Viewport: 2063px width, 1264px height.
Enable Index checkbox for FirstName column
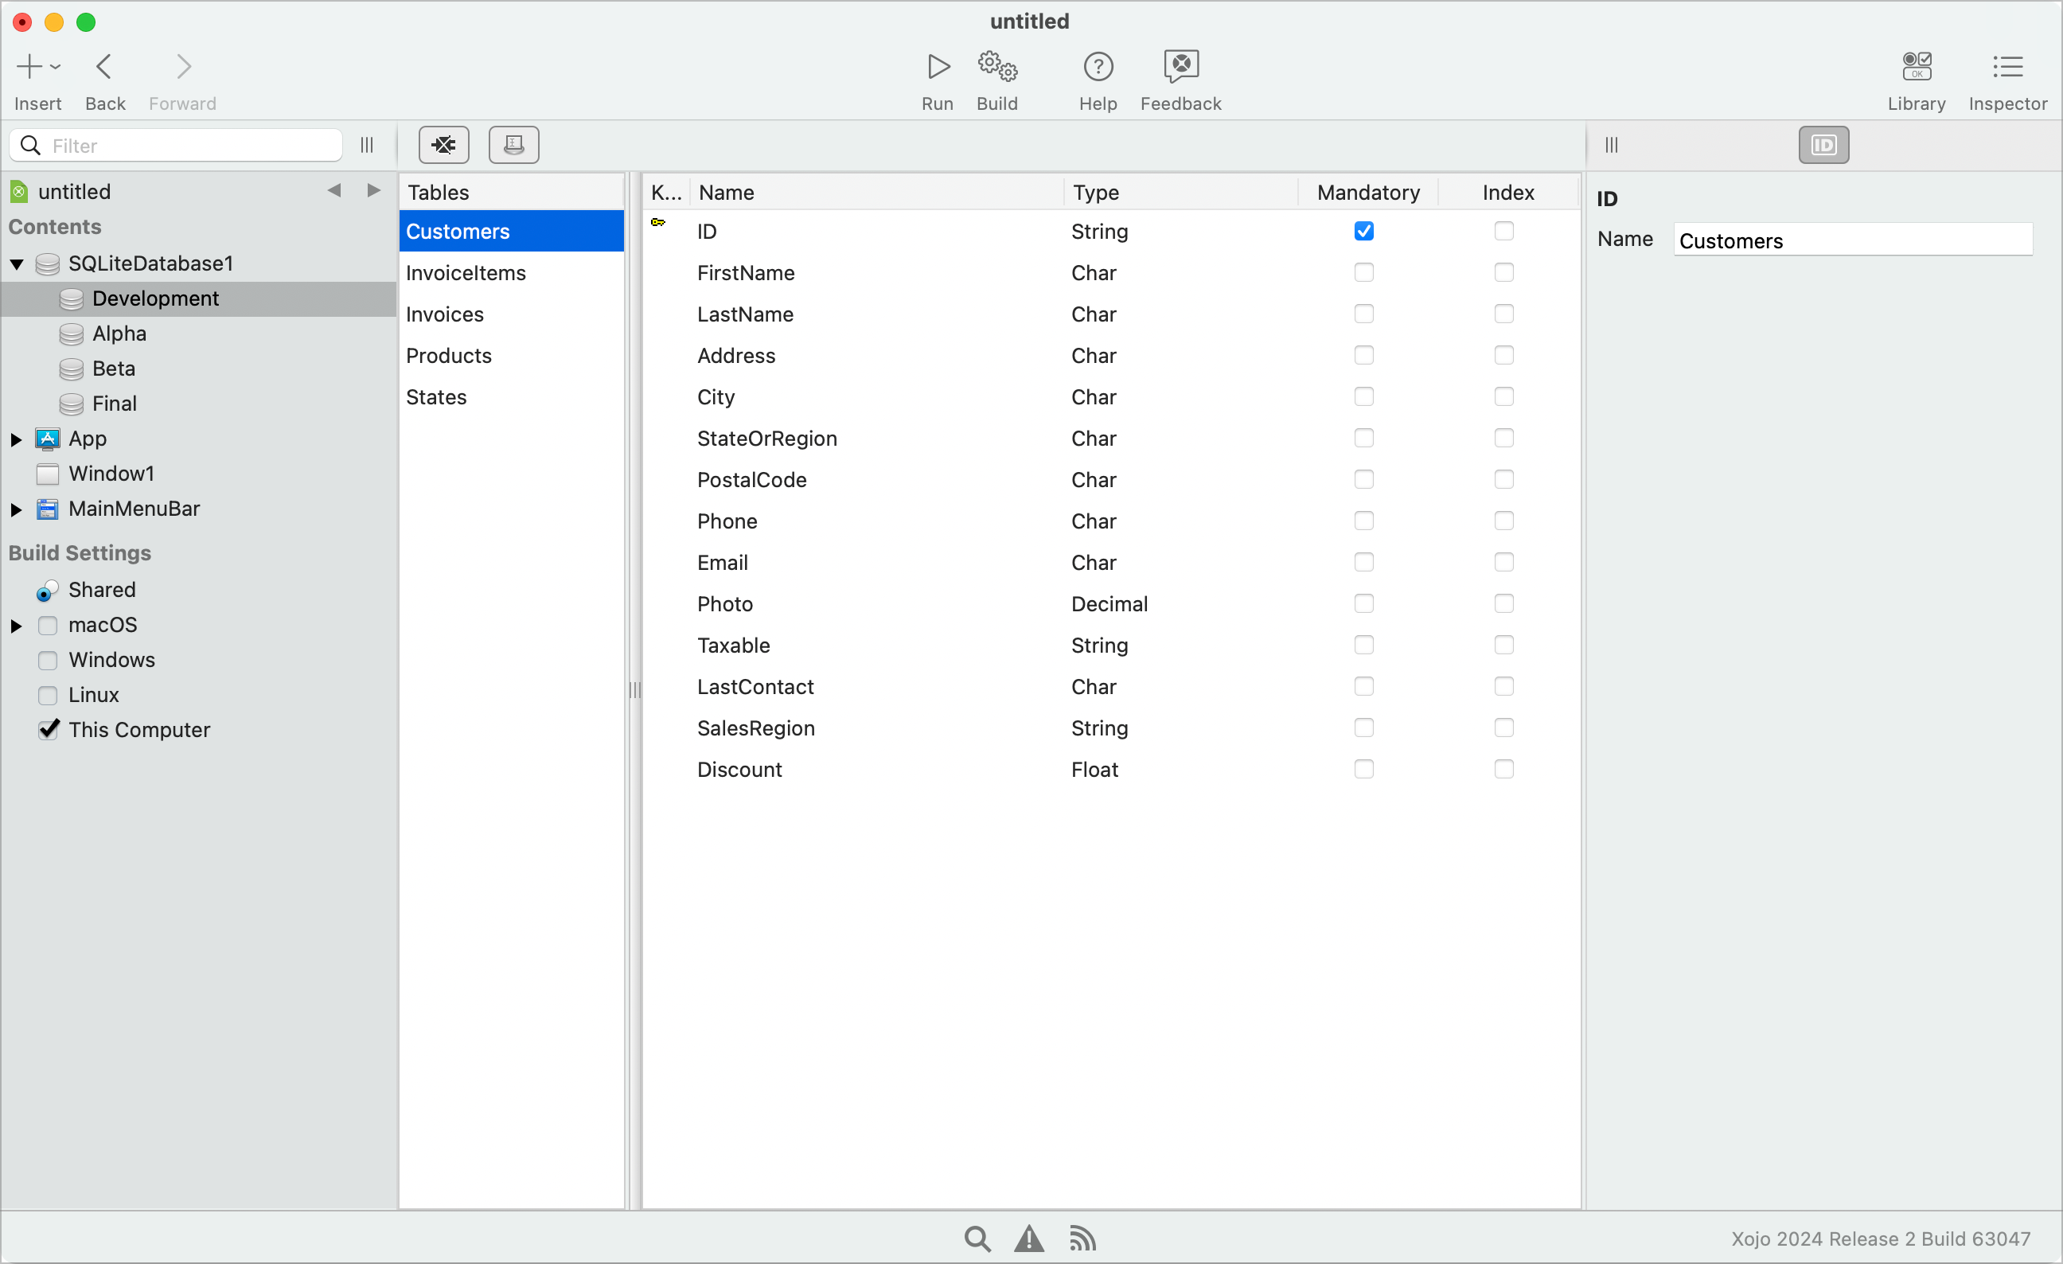point(1503,273)
